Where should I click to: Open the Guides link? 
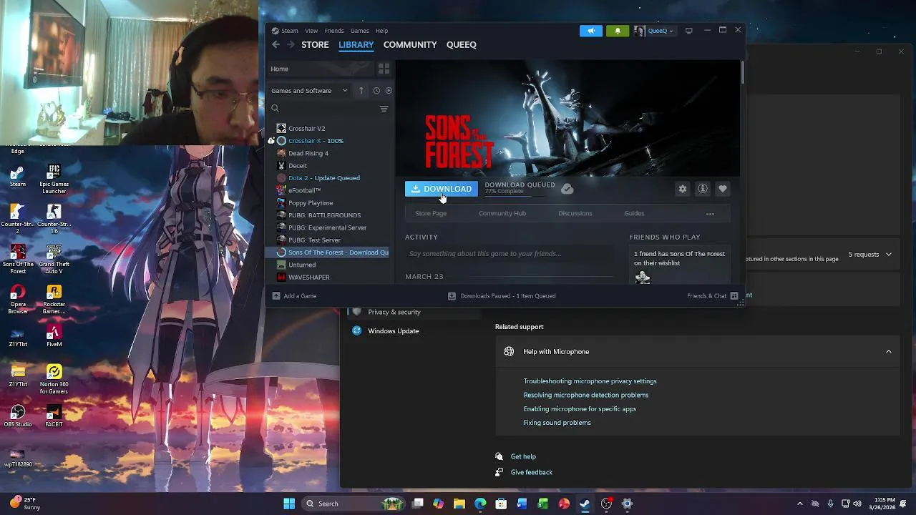point(634,213)
